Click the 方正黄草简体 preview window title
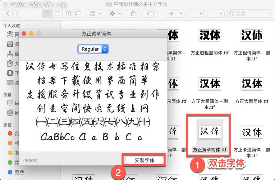This screenshot has width=275, height=180. 96,34
